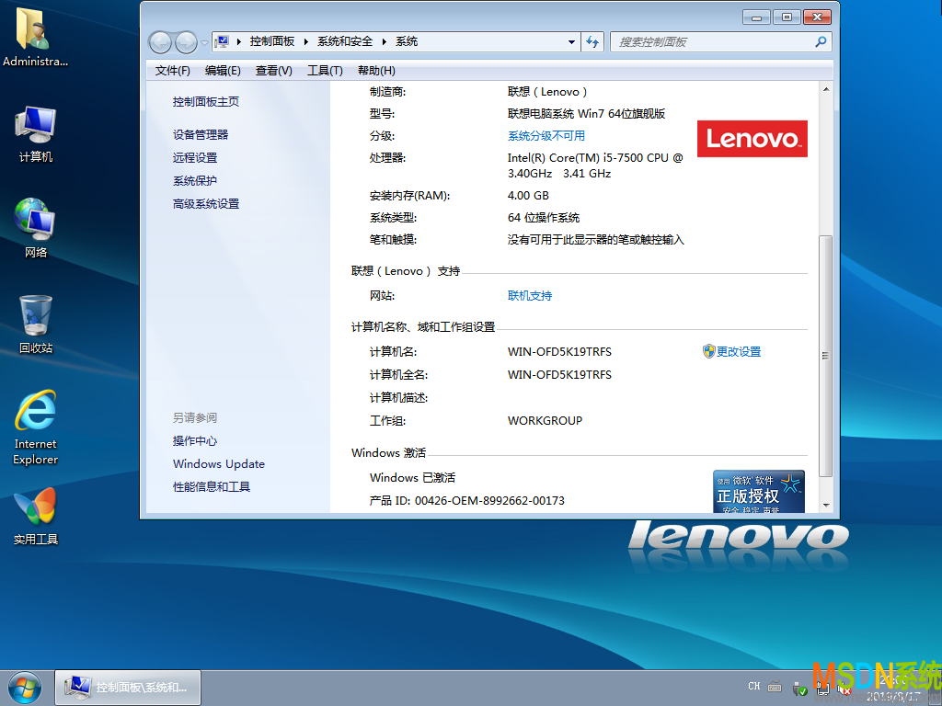942x706 pixels.
Task: Click the forward navigation arrow
Action: pos(186,42)
